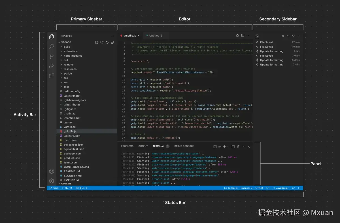Change indentation via Spaces: 2
This screenshot has height=223, width=340.
(246, 188)
